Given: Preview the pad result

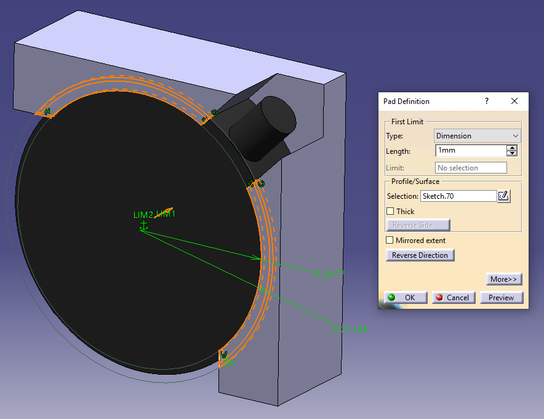Looking at the screenshot, I should click(x=502, y=297).
